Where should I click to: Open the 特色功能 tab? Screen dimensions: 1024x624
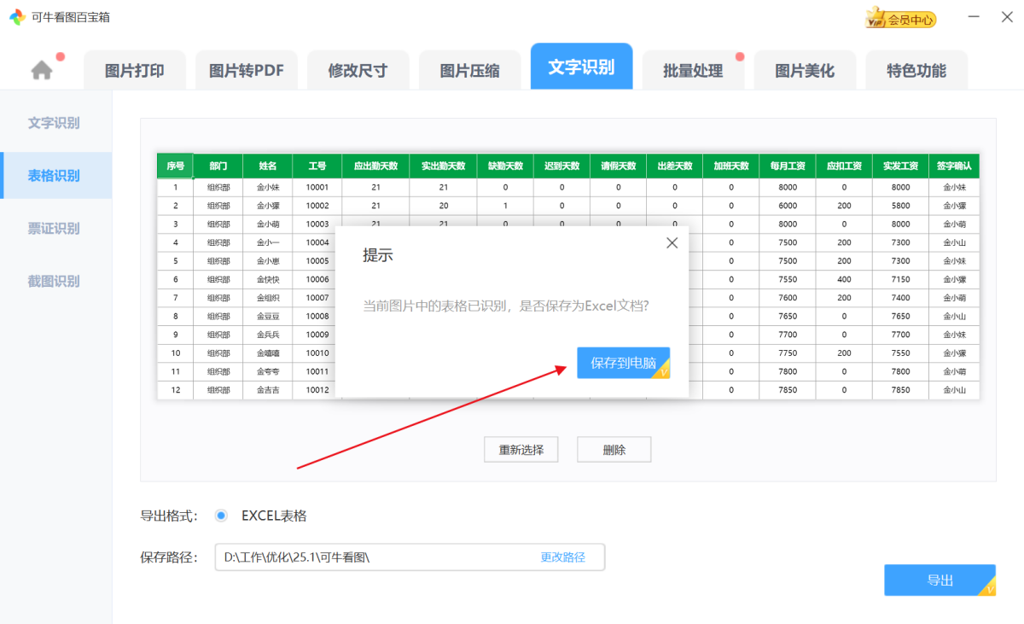point(916,71)
